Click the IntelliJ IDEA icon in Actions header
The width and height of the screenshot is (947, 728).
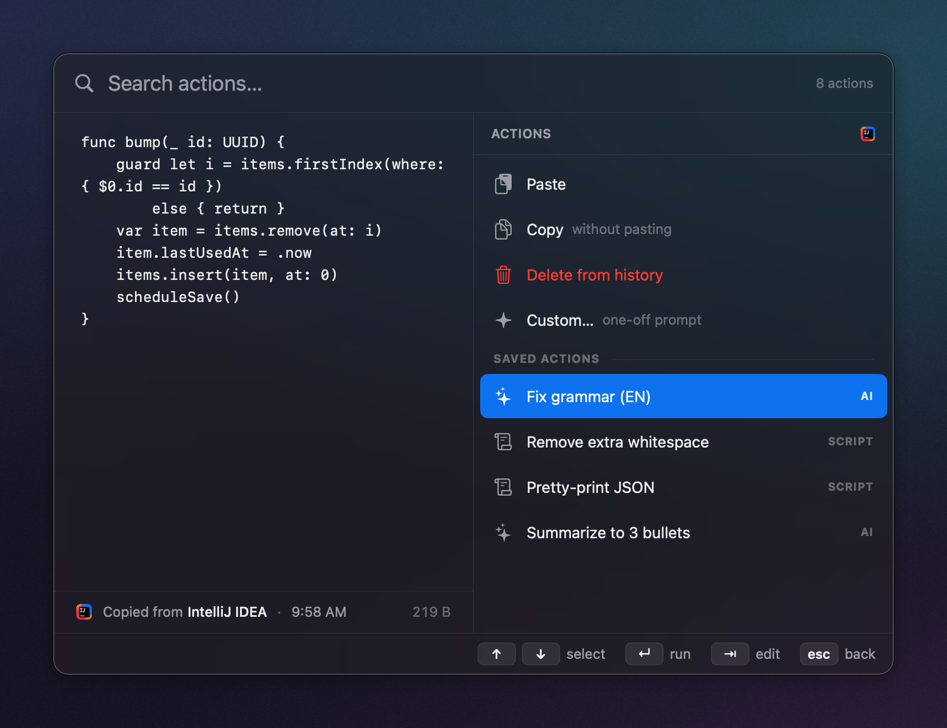(x=867, y=134)
